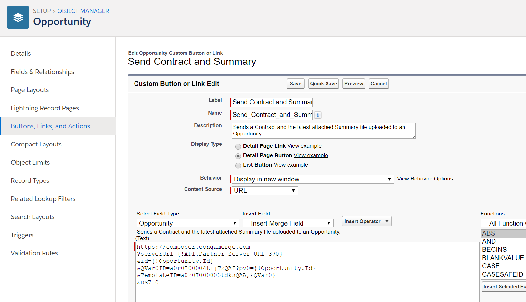526x302 pixels.
Task: Go to Validation Rules section
Action: click(34, 253)
